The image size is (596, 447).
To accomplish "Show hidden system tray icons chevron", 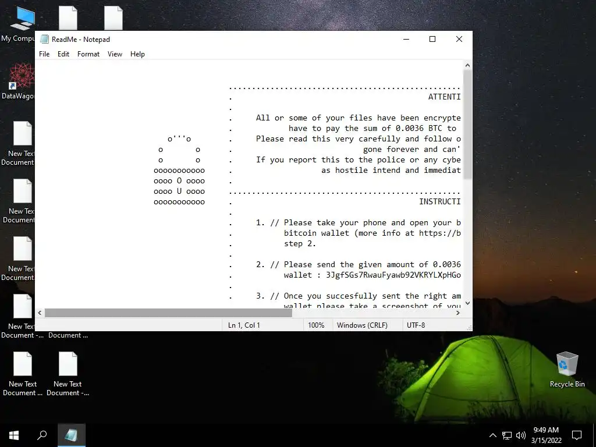I will 492,435.
